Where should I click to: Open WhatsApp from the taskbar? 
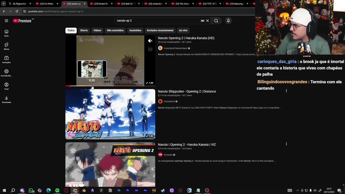point(31,190)
